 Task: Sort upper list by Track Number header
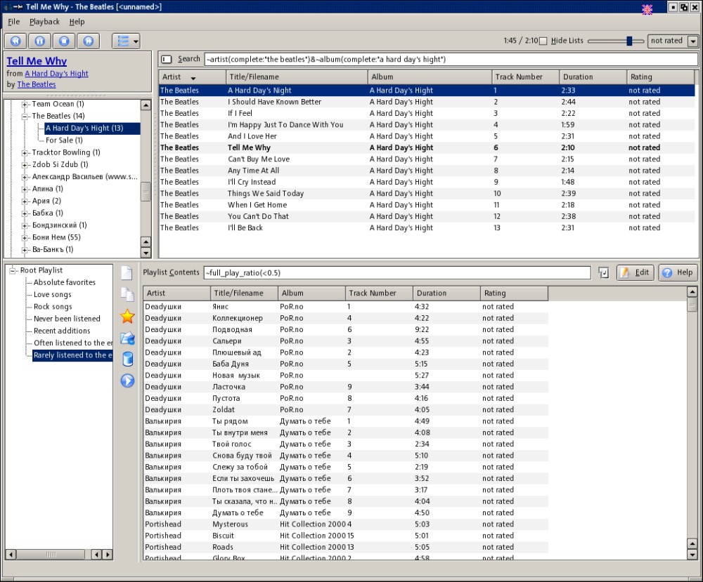(525, 77)
